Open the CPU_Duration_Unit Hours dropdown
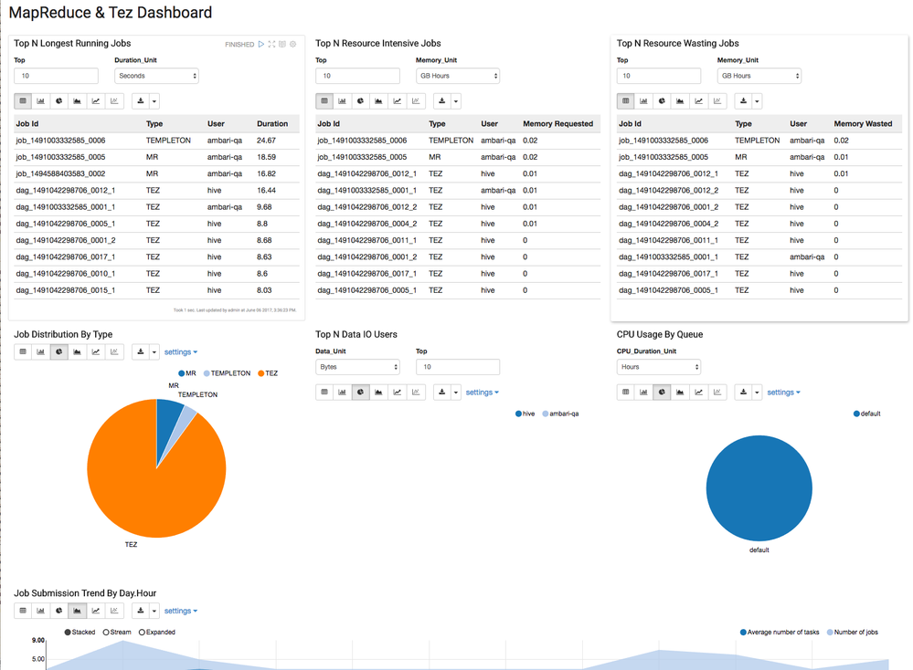 659,367
